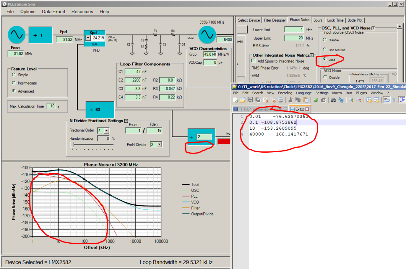Select Use Metrics for Input Source Noise
406x269 pixels.
click(x=325, y=49)
